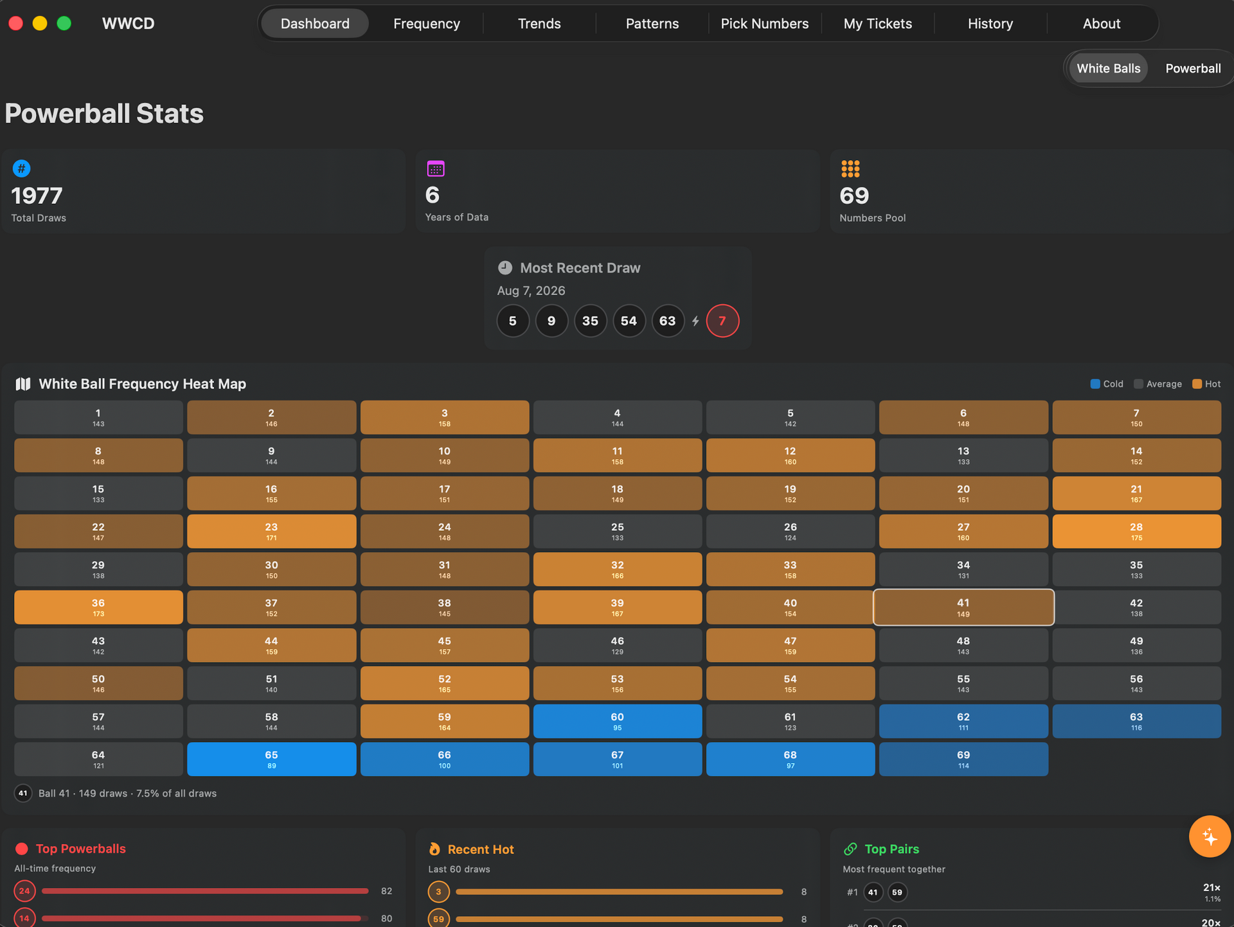Image resolution: width=1234 pixels, height=927 pixels.
Task: Select heat map cell 39
Action: pos(617,607)
